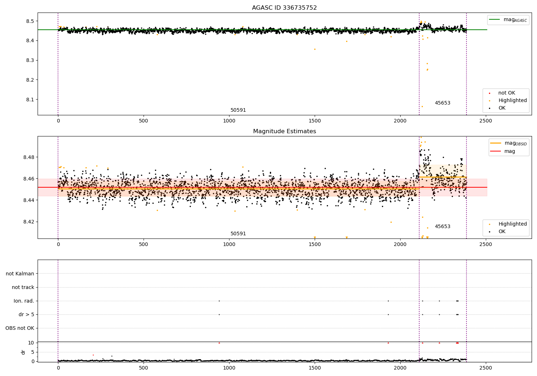The image size is (537, 376).
Task: Click the 'not Kalman' y-axis label
Action: pyautogui.click(x=20, y=274)
